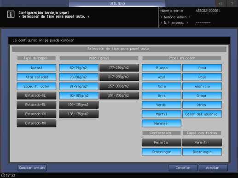This screenshot has width=238, height=178.
Task: Confirm settings with Aceptar
Action: tap(213, 168)
